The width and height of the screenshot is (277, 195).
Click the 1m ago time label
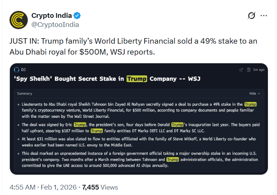(259, 69)
